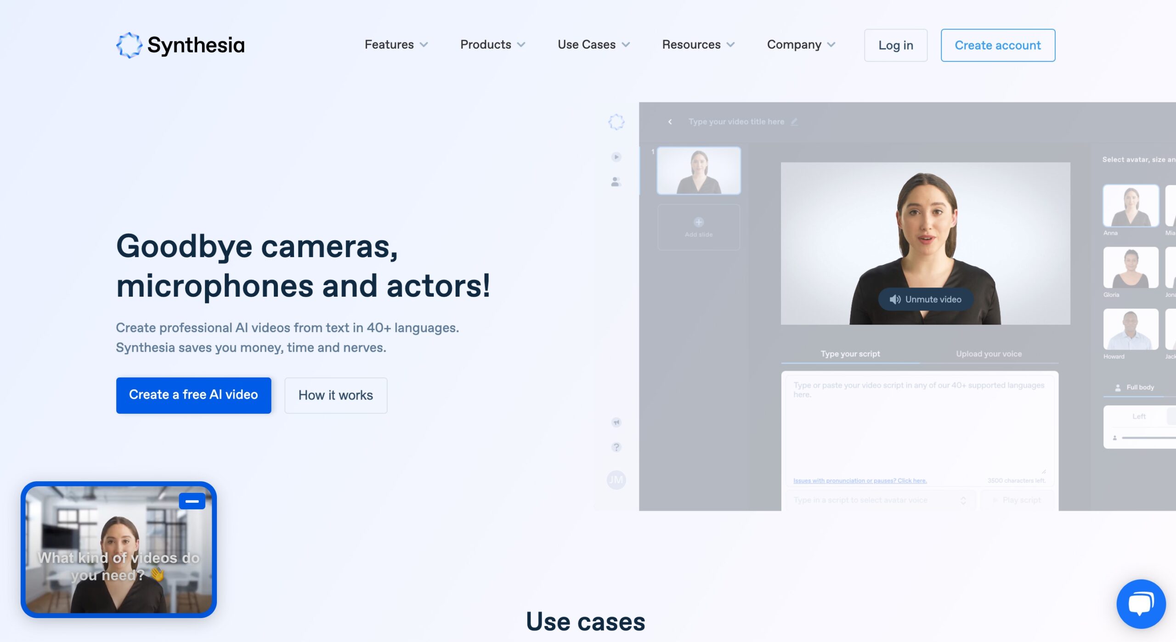Expand the Features dropdown menu
This screenshot has height=642, width=1176.
pyautogui.click(x=396, y=45)
